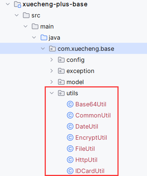The width and height of the screenshot is (147, 176).
Task: Collapse the com.xuecheng.base package
Action: tap(43, 49)
